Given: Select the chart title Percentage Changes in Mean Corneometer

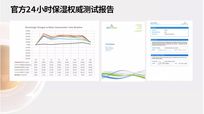Looking at the screenshot, I should click(54, 27).
